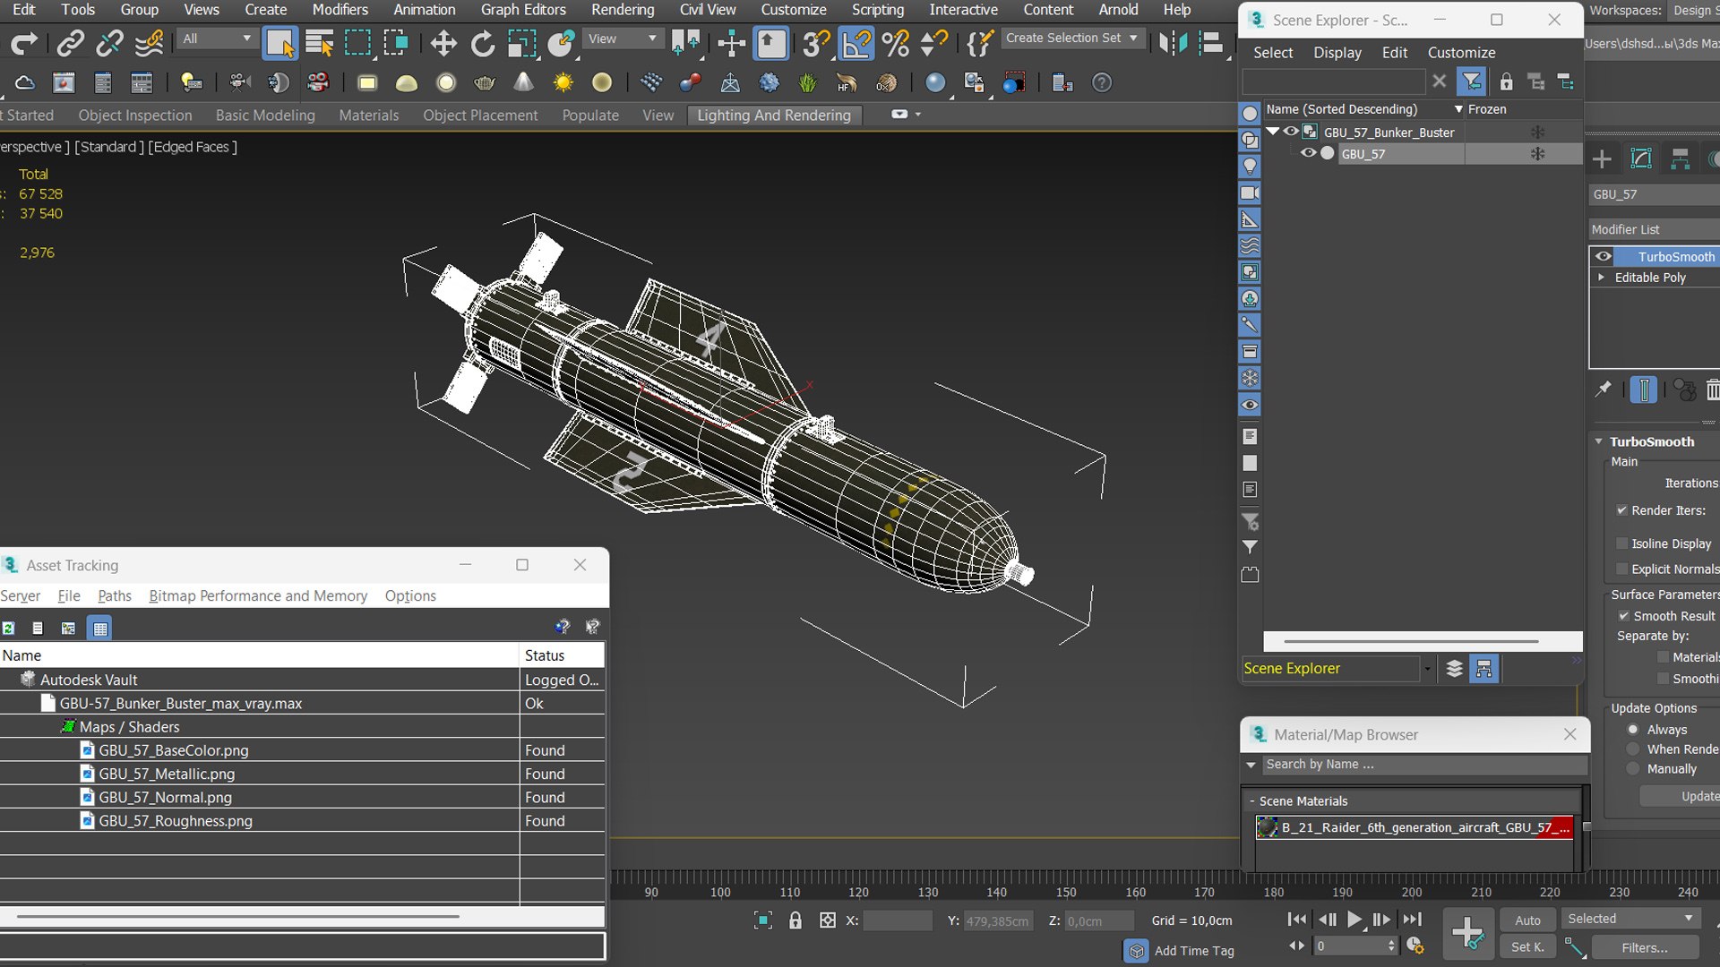Click the Select and Link chain icon

pos(71,43)
